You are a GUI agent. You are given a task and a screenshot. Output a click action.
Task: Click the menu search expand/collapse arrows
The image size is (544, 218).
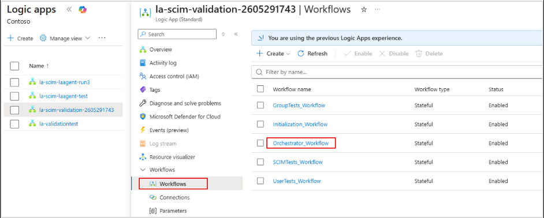click(x=223, y=34)
